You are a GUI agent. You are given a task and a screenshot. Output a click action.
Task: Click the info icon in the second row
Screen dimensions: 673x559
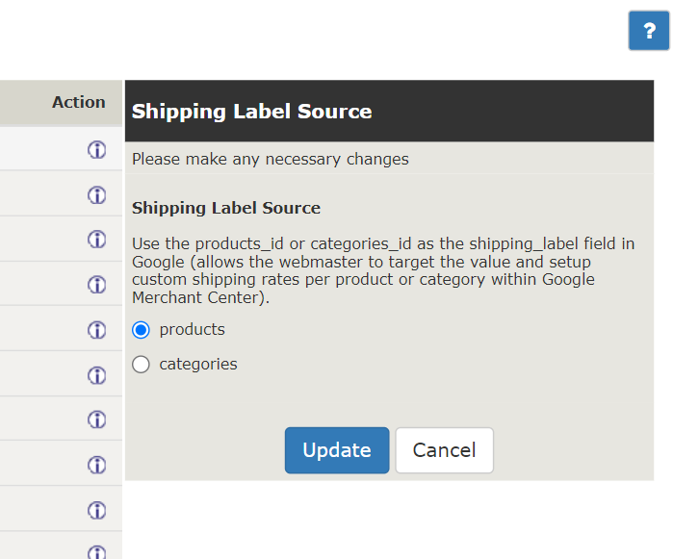click(x=97, y=195)
